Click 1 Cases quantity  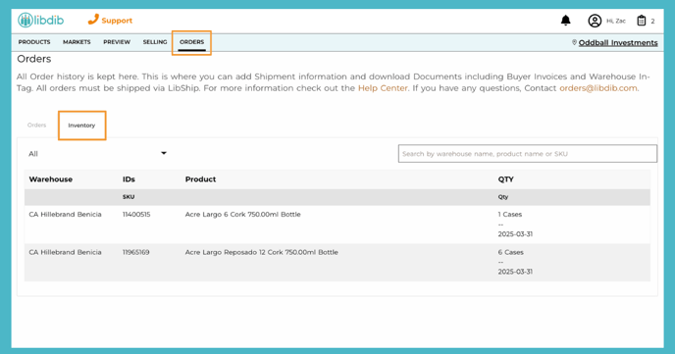coord(510,214)
